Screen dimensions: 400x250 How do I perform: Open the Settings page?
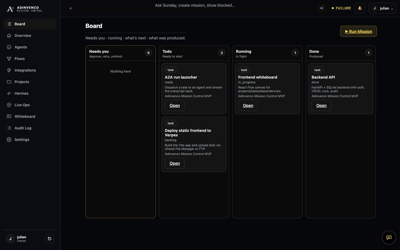pos(30,140)
